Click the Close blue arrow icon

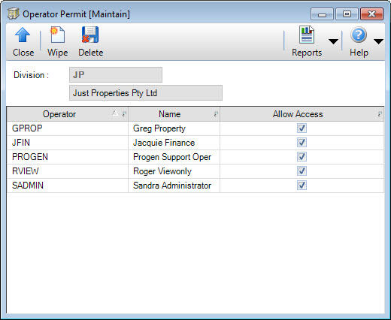point(23,35)
